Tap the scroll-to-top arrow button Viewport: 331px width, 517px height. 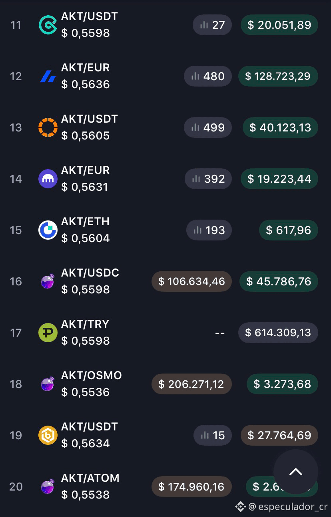pos(296,472)
